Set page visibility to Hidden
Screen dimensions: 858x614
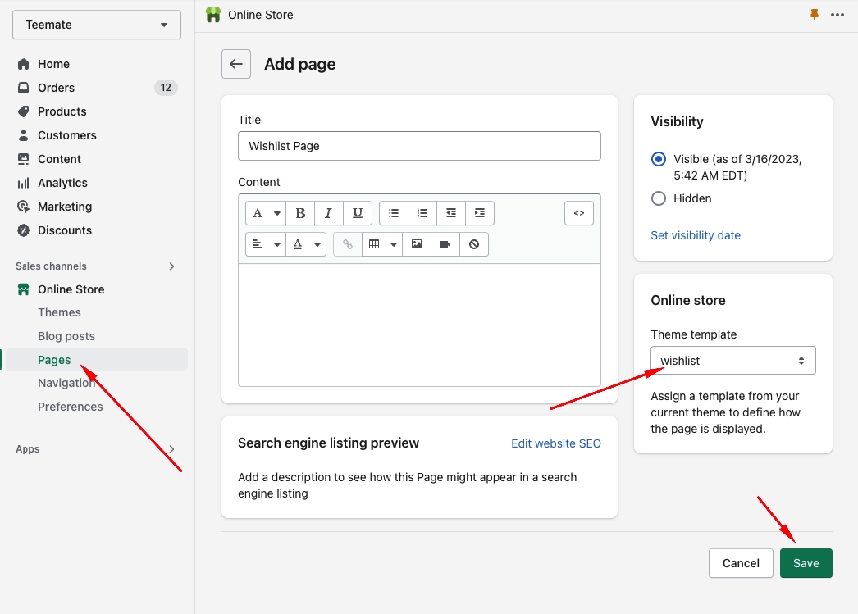pyautogui.click(x=659, y=198)
